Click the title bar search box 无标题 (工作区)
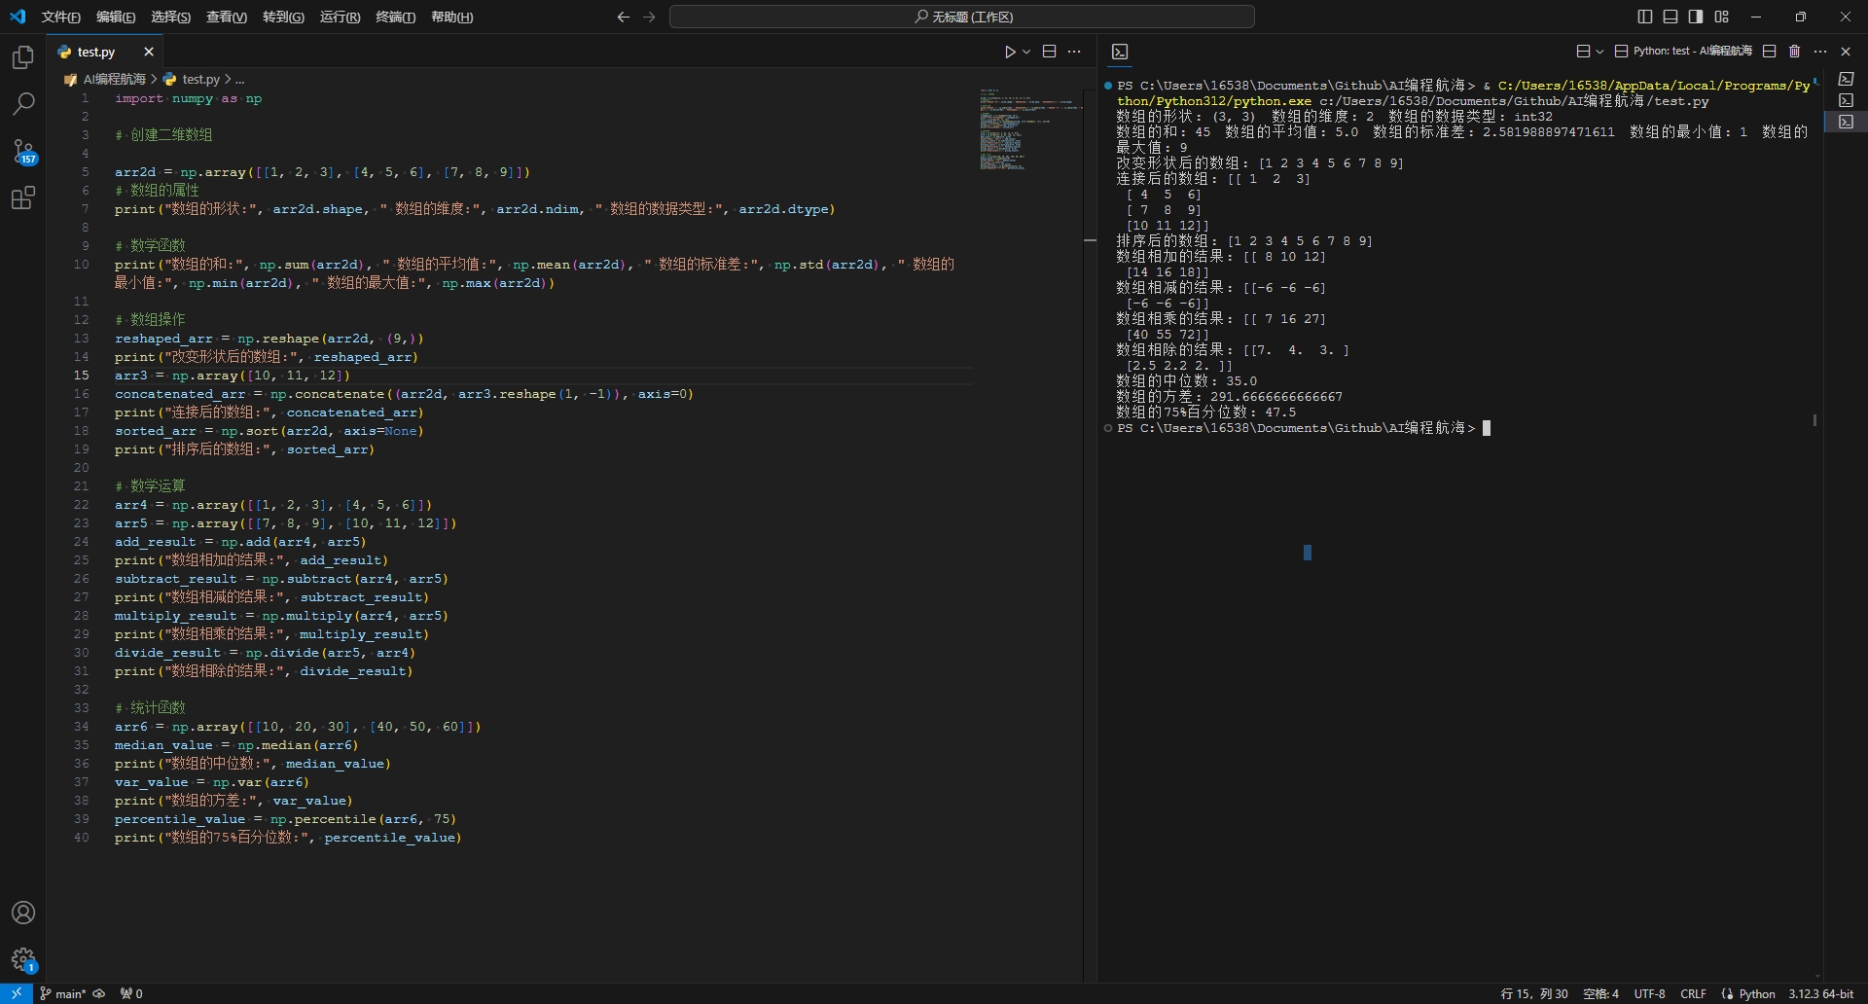Image resolution: width=1868 pixels, height=1004 pixels. tap(962, 17)
